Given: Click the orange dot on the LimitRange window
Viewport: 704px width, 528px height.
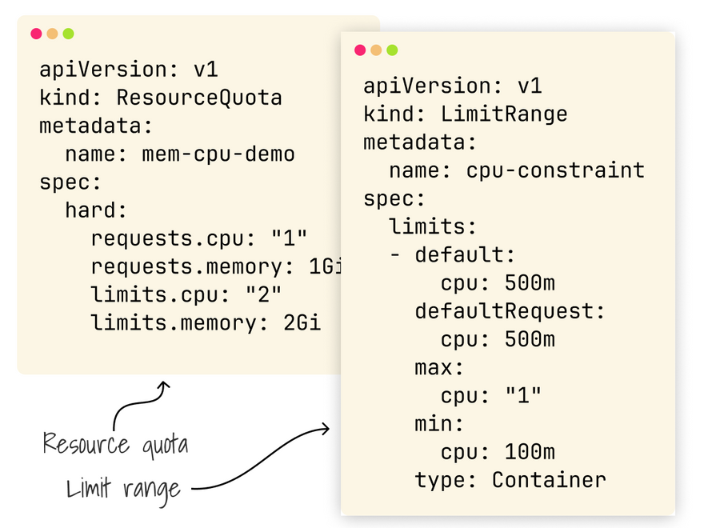Looking at the screenshot, I should pyautogui.click(x=376, y=50).
